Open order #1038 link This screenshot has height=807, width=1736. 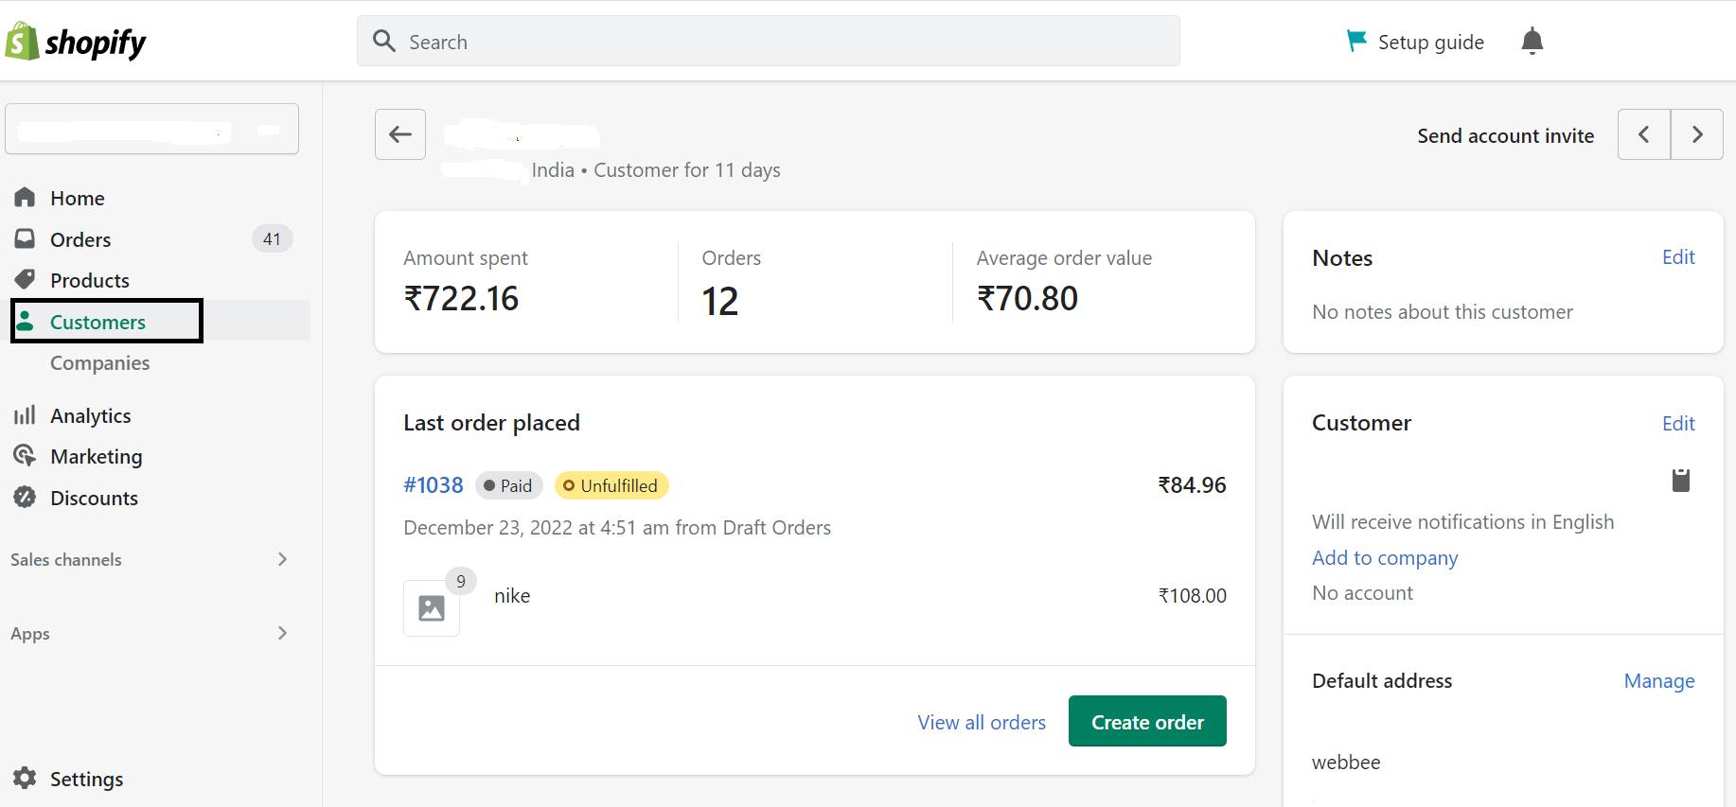[x=433, y=485]
